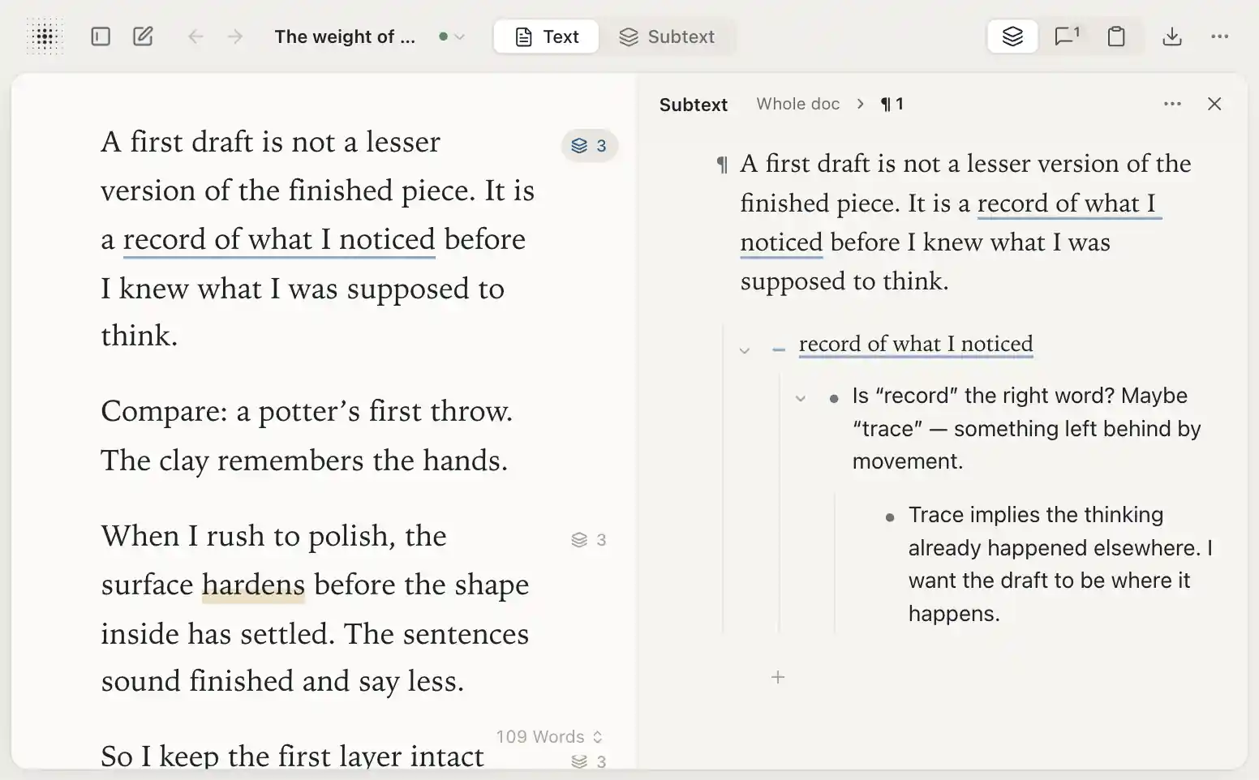1259x780 pixels.
Task: Click paragraph 'Compare: a potter's first throw'
Action: pos(307,435)
